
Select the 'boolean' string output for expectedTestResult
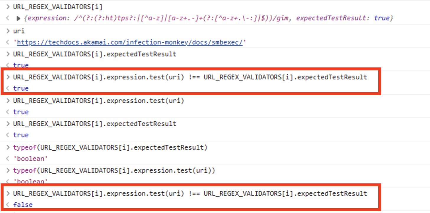30,159
